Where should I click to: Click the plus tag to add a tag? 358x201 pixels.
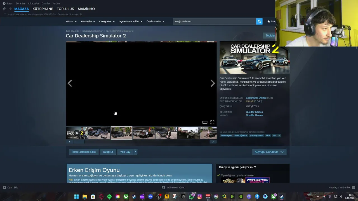[x=279, y=136]
